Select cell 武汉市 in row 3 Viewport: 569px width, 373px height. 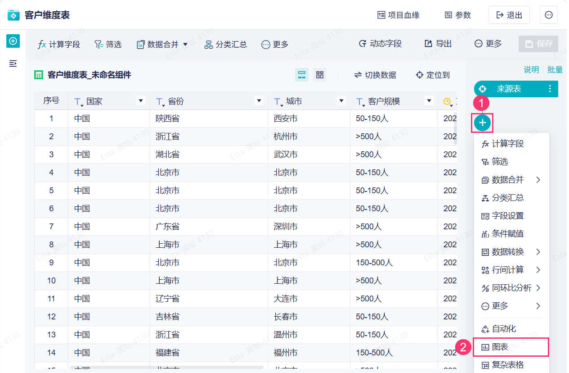point(309,155)
